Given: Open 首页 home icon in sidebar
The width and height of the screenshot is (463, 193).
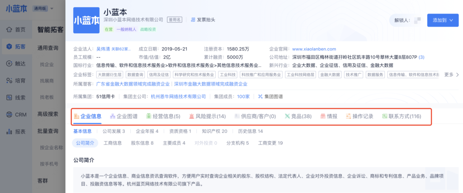Looking at the screenshot, I should click(9, 30).
